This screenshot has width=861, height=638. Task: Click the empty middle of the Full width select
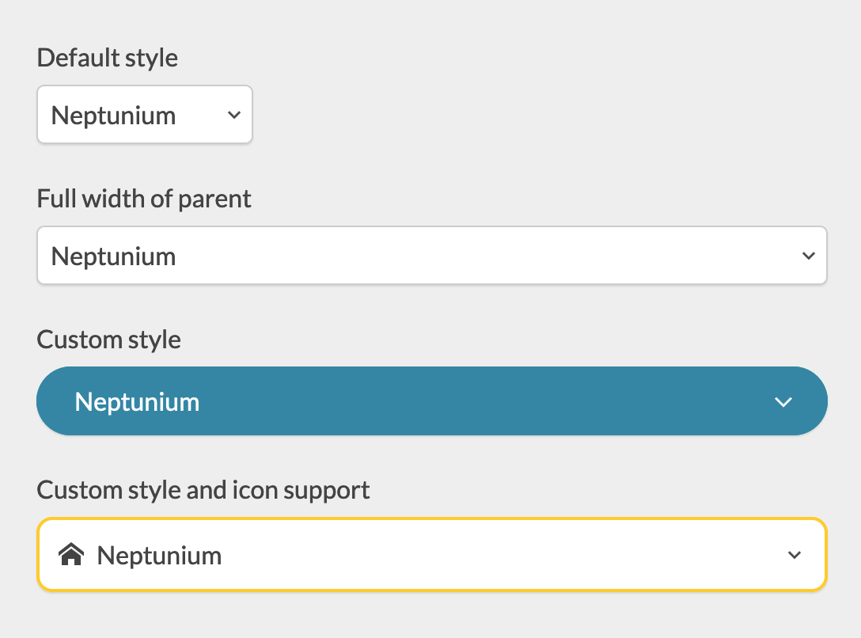(x=475, y=256)
